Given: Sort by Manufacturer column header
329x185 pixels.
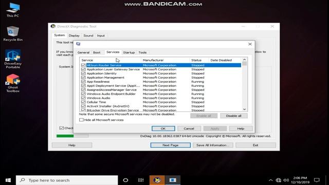Looking at the screenshot, I should click(x=166, y=60).
